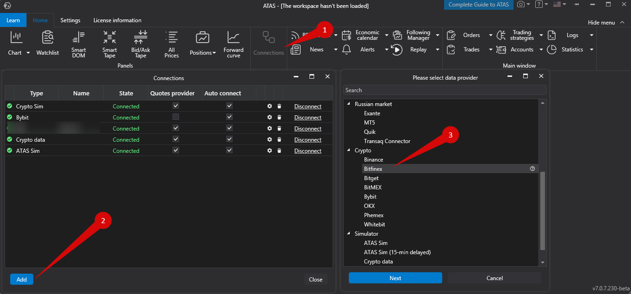
Task: Toggle Quotes provider for Crypto Sim
Action: 176,106
